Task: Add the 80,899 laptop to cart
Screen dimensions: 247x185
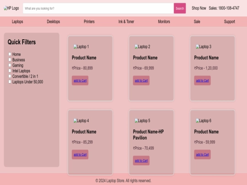Action: coord(80,80)
